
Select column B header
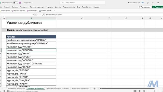31,18
